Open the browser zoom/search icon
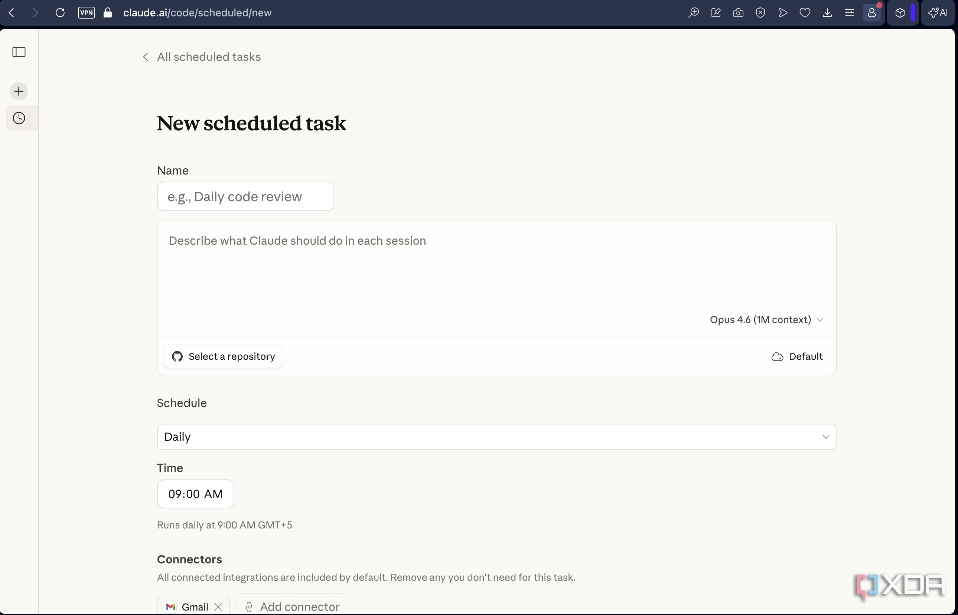 click(x=694, y=13)
